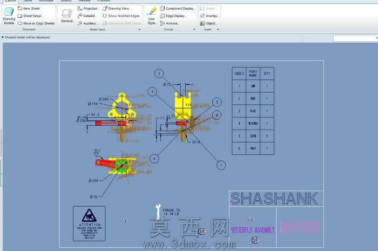
Task: Select the Ø280 dimension on the front view
Action: point(104,99)
